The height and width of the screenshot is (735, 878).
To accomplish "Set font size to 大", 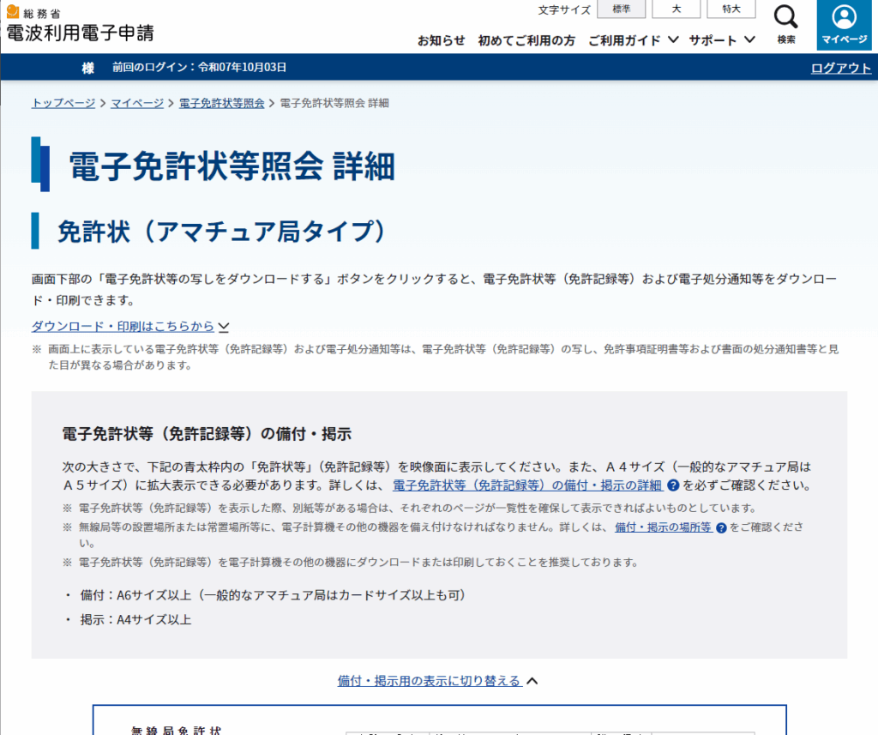I will [x=676, y=9].
